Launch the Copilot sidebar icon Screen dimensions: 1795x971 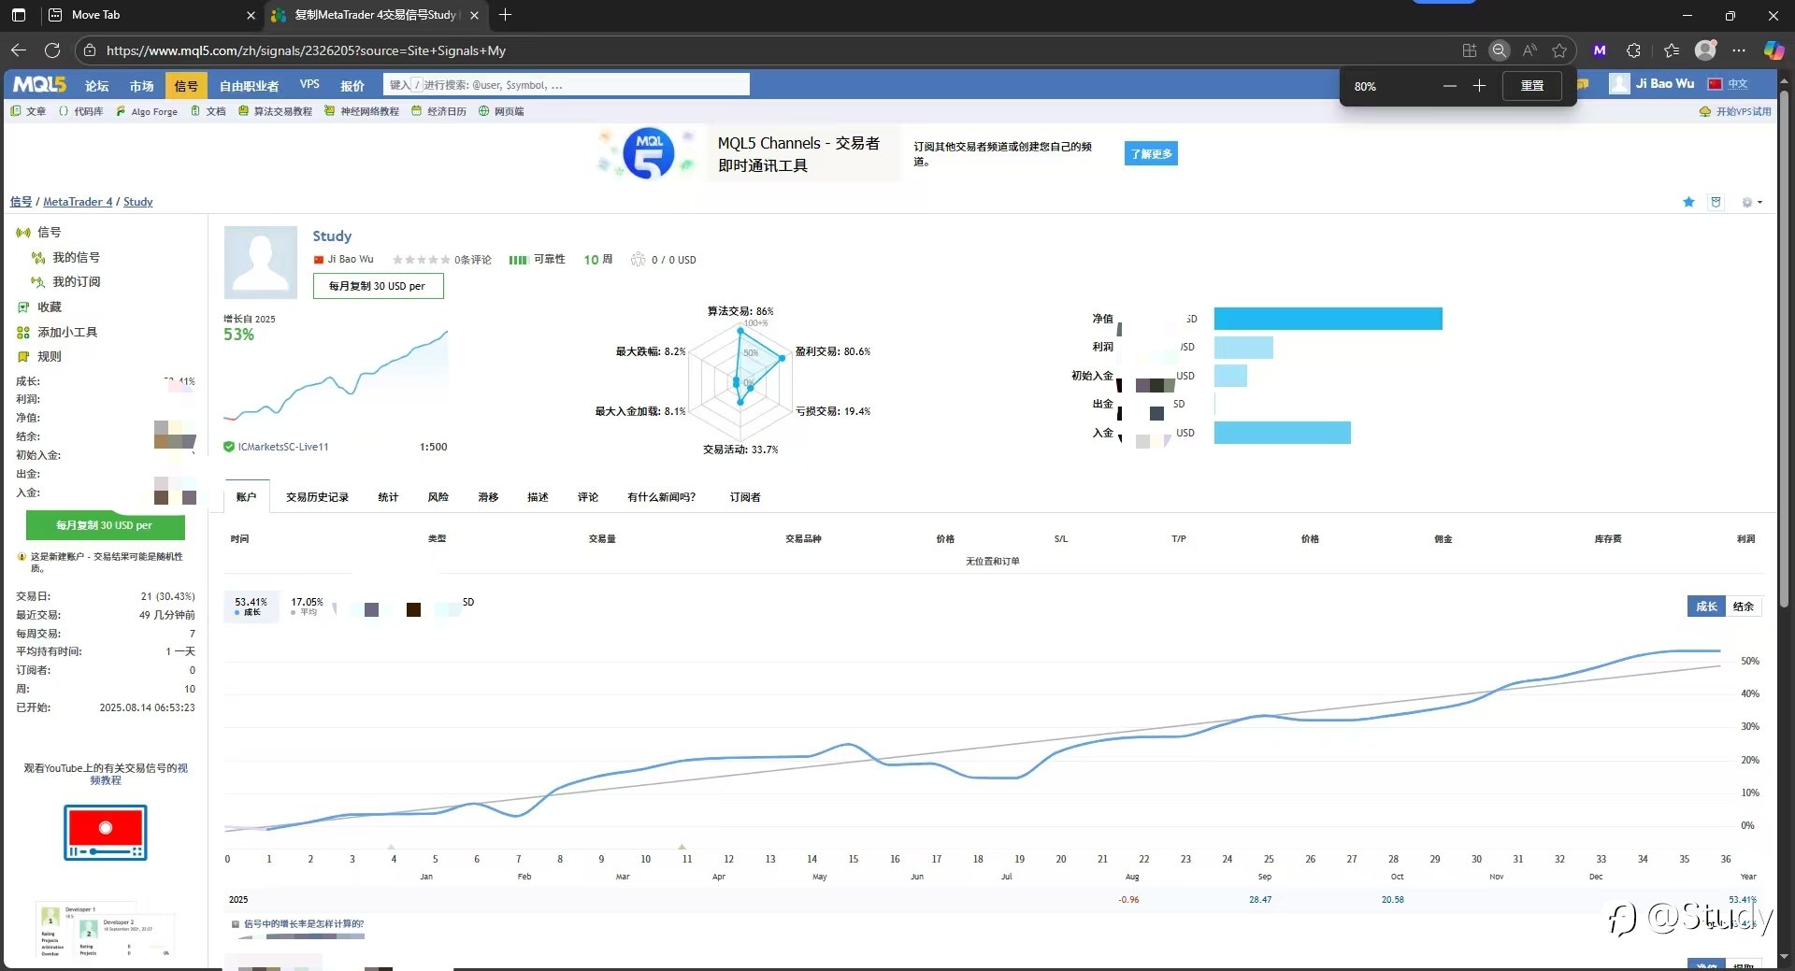pyautogui.click(x=1773, y=50)
